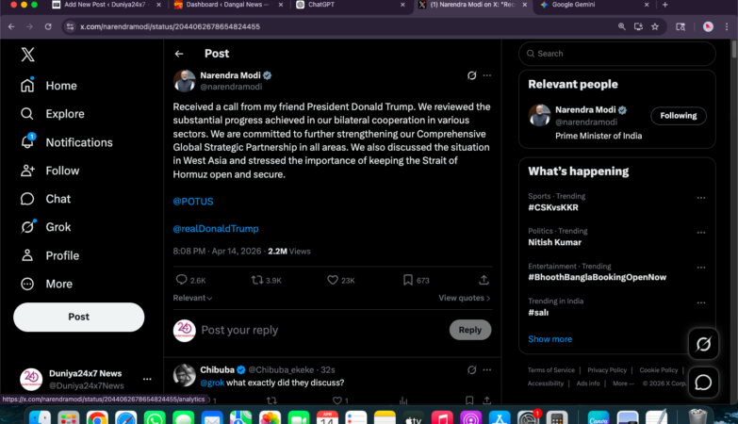Screen dimensions: 738x424
Task: Expand View quotes chevron link
Action: pyautogui.click(x=465, y=298)
